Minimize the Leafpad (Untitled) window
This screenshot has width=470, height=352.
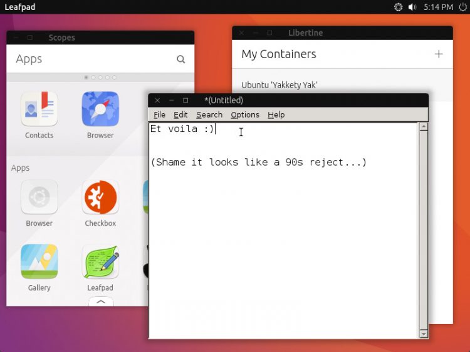(x=172, y=101)
